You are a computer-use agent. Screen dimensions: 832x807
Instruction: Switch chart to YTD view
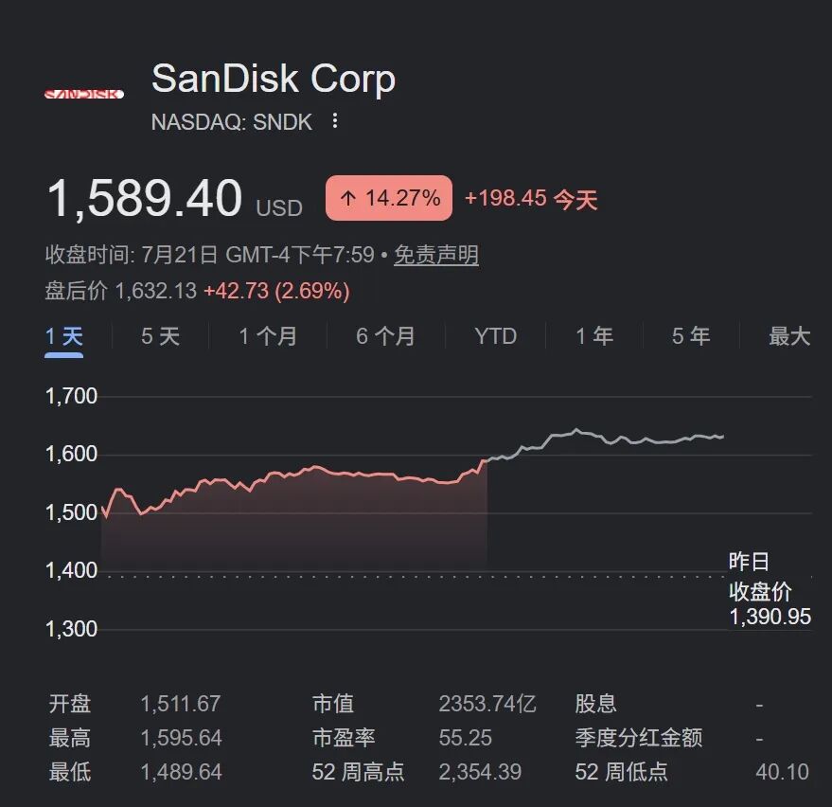click(496, 336)
